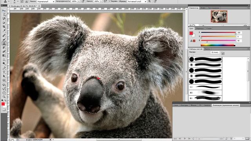Viewport: 251px width, 141px height.
Task: Toggle the Выравн. checkbox
Action: 110,1
